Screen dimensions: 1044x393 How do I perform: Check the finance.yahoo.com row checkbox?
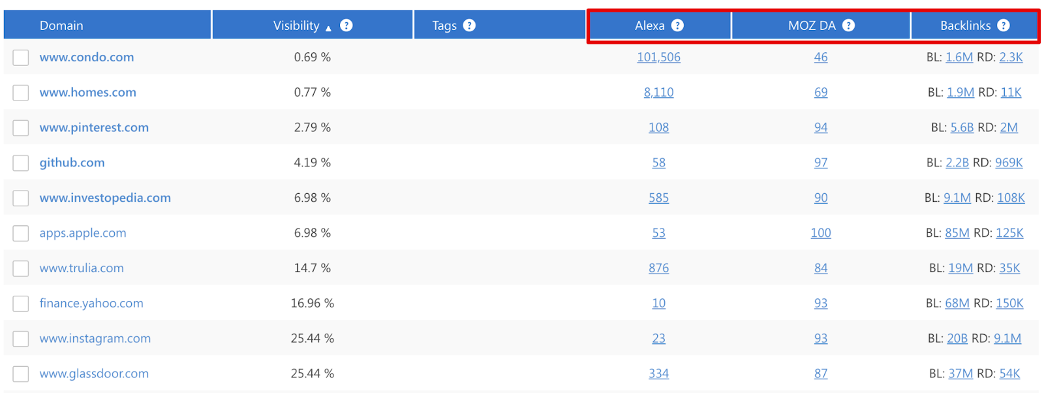pos(21,304)
